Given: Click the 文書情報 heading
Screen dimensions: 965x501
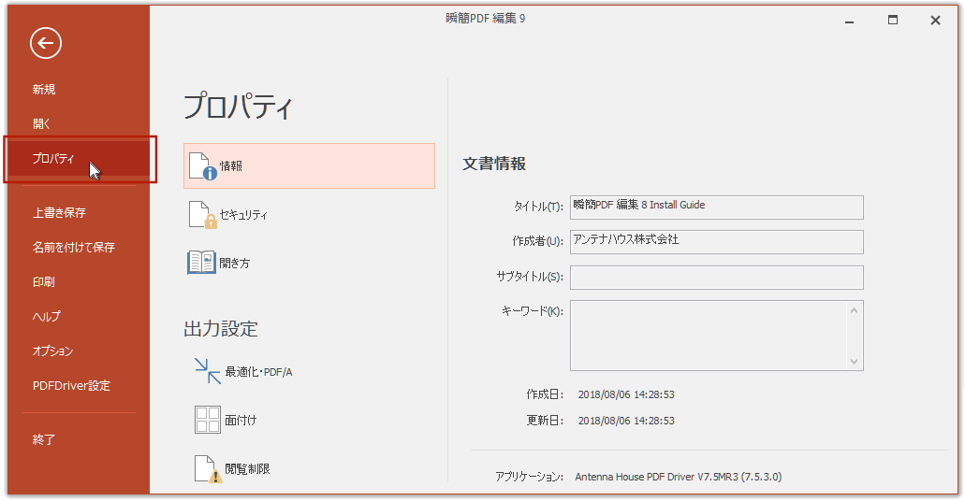Looking at the screenshot, I should point(494,164).
